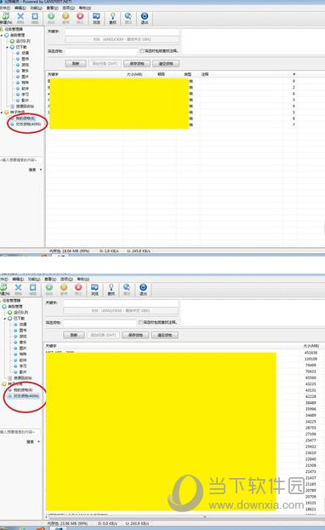The width and height of the screenshot is (325, 530).
Task: Open the 功能(U) menu in upper window
Action: 37,8
